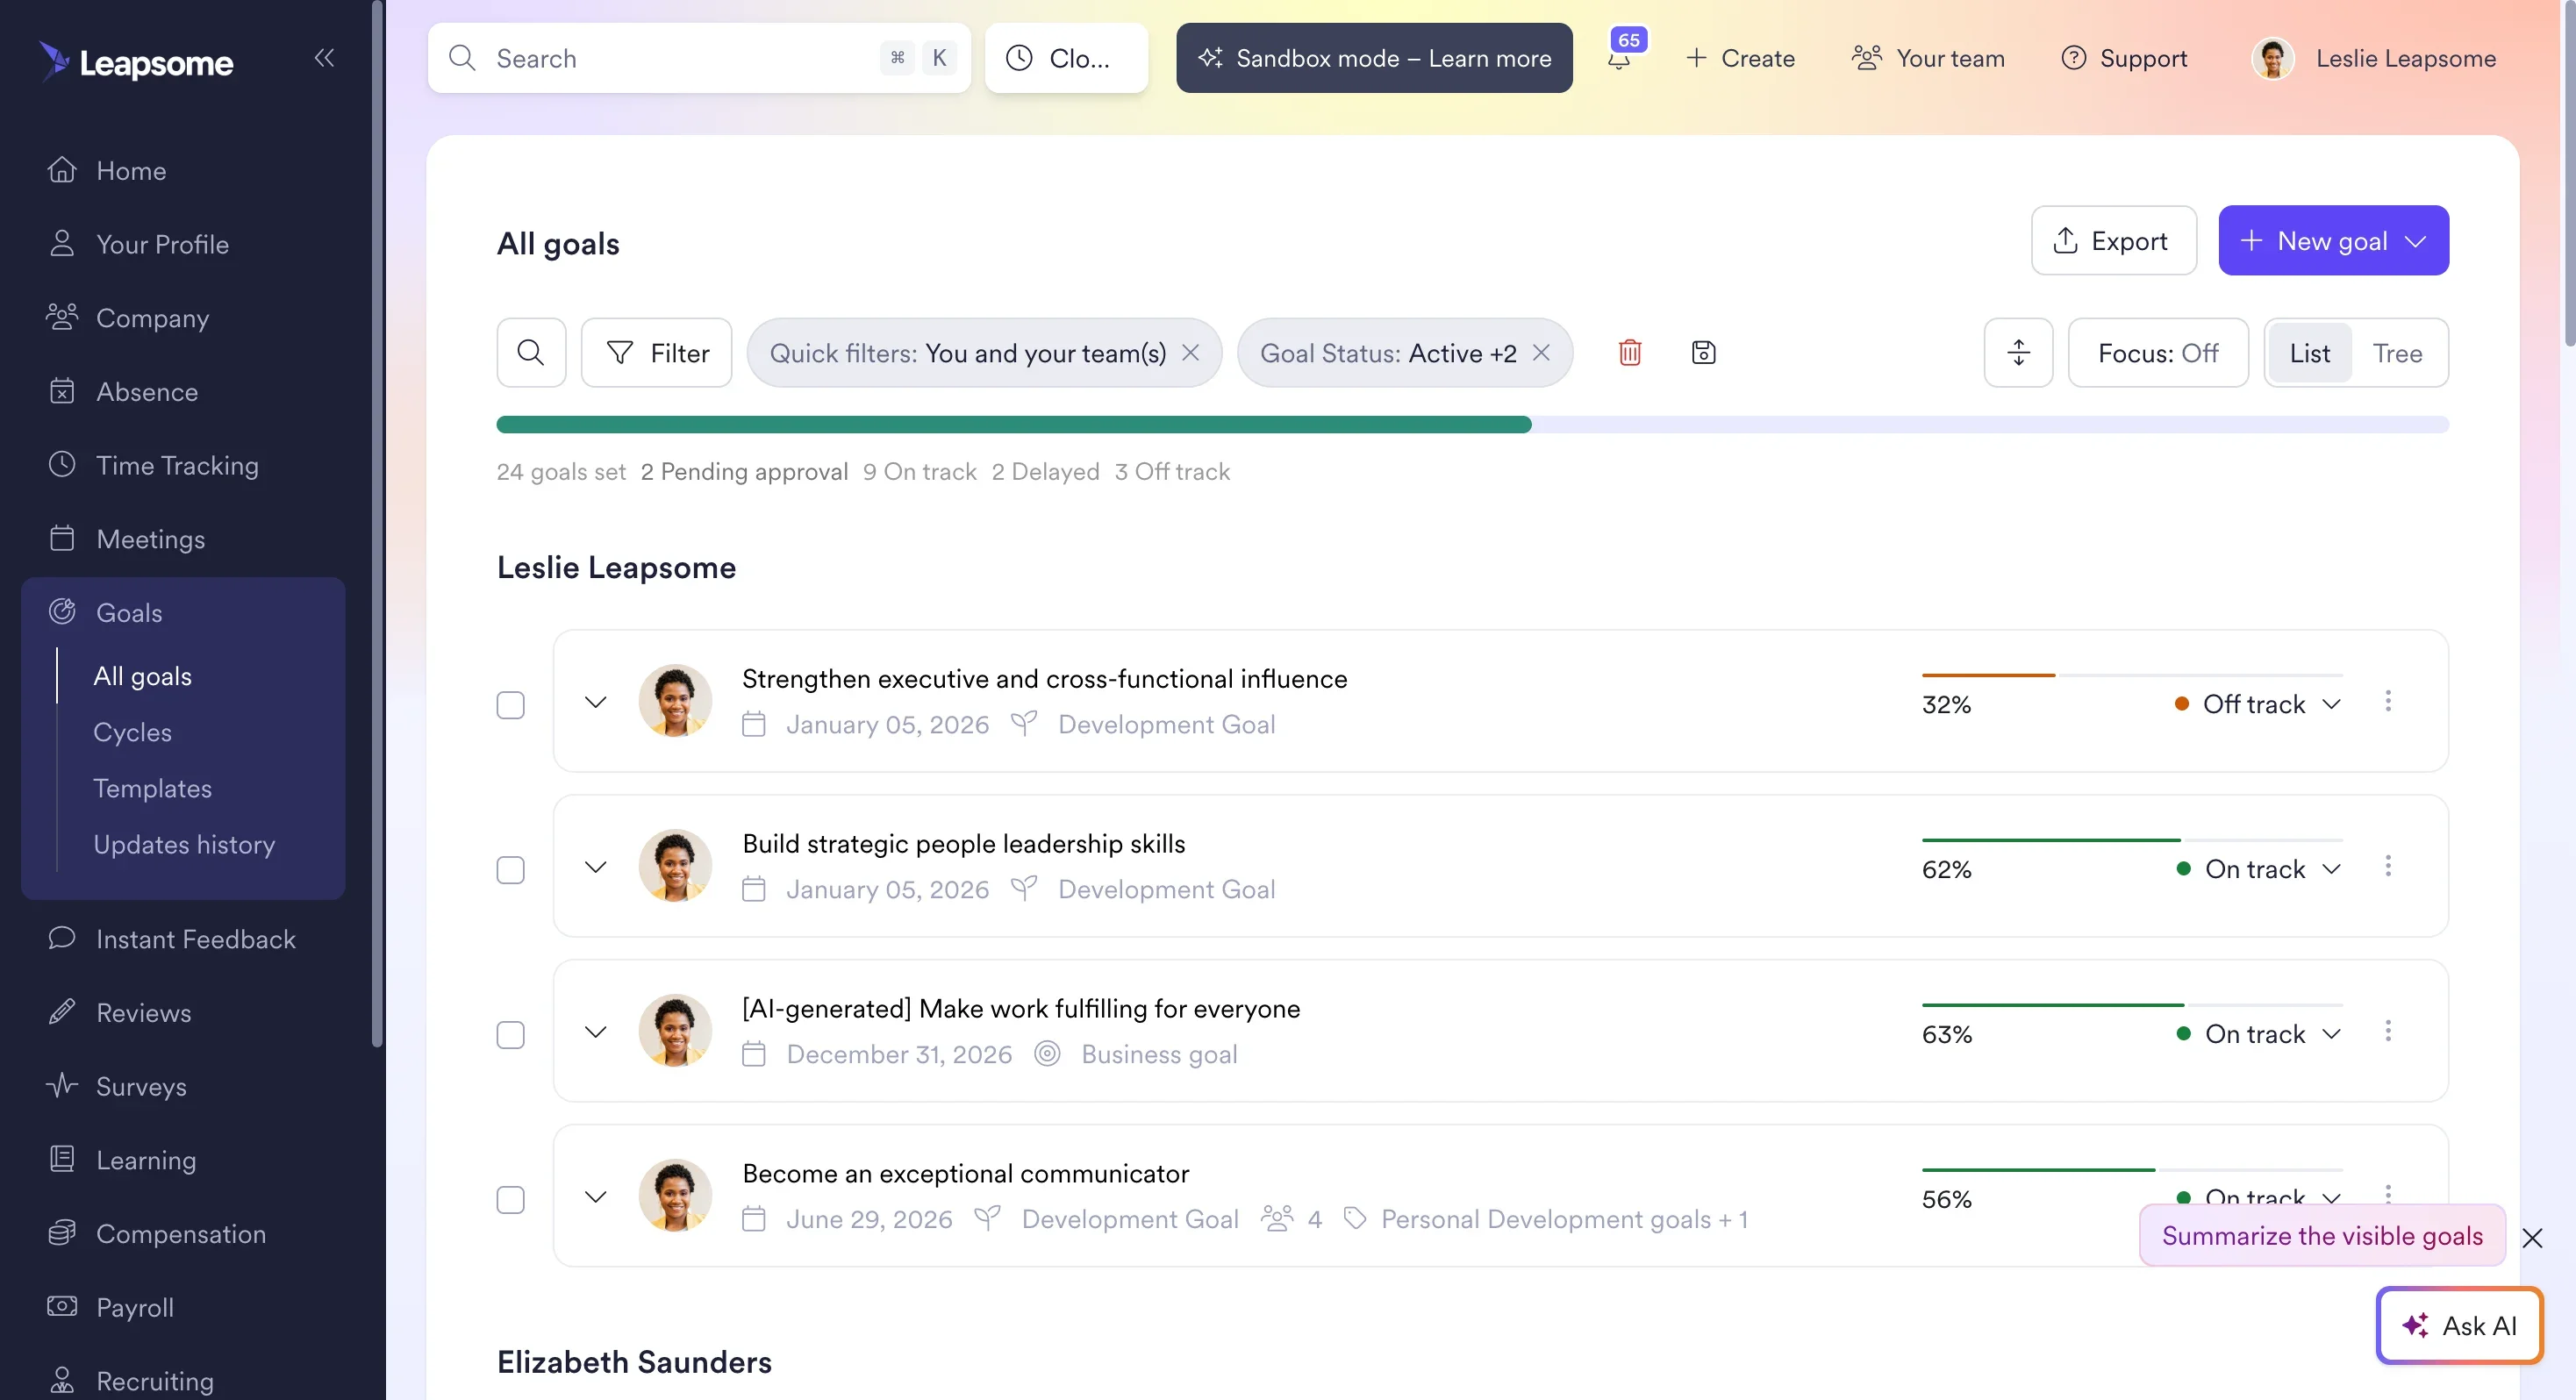Switch to Tree view
Image resolution: width=2576 pixels, height=1400 pixels.
click(x=2397, y=353)
